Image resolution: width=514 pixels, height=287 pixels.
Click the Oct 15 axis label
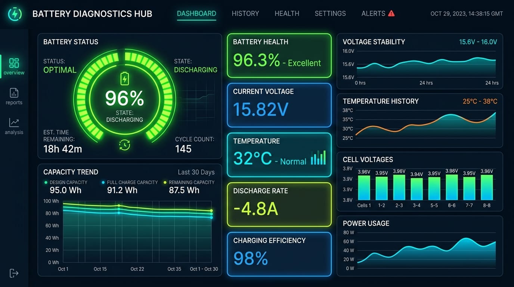point(100,269)
